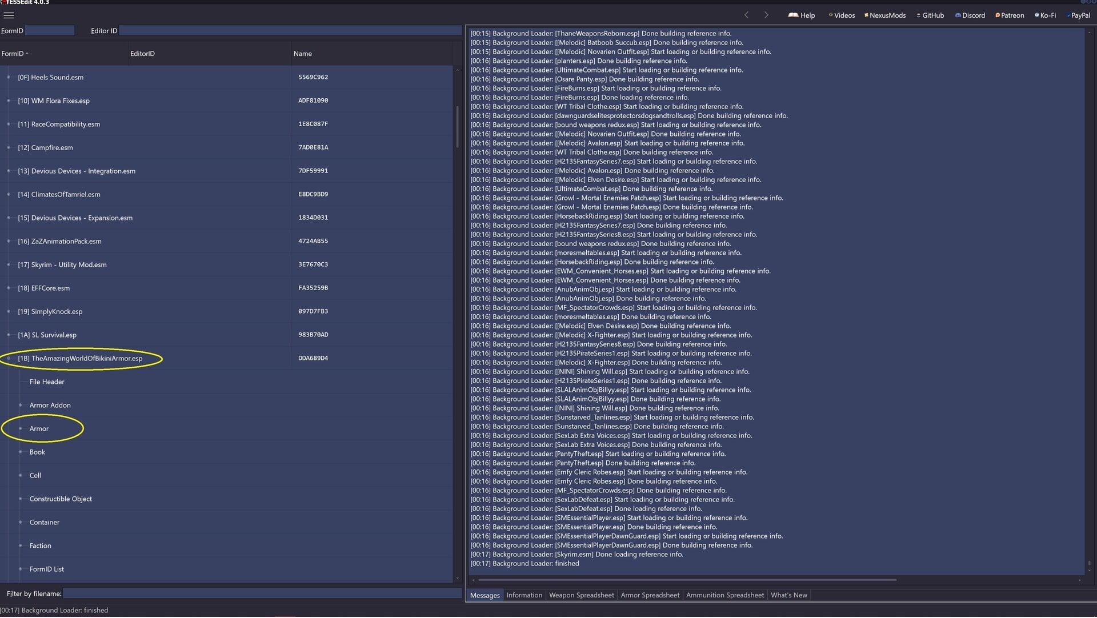Expand [16] ZaZAnimationPack.esm node
Image resolution: width=1097 pixels, height=618 pixels.
[x=9, y=241]
